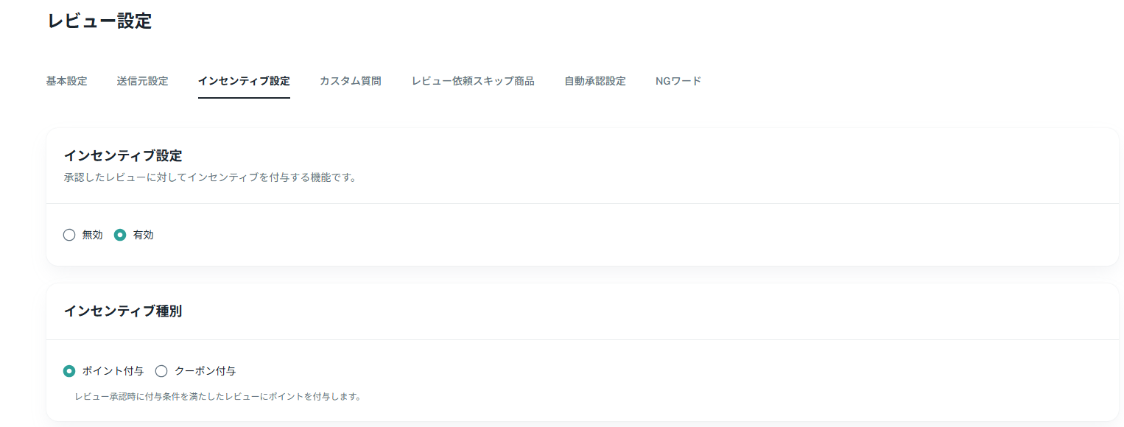Click the レビュー承認時 helper text

(x=217, y=397)
